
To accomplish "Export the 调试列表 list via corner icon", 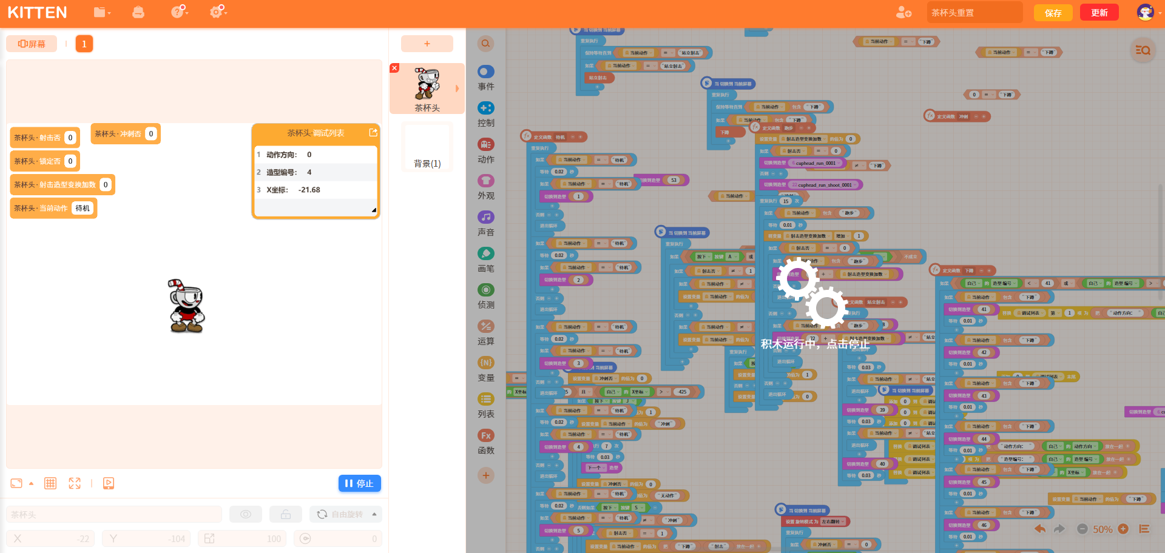I will (373, 132).
